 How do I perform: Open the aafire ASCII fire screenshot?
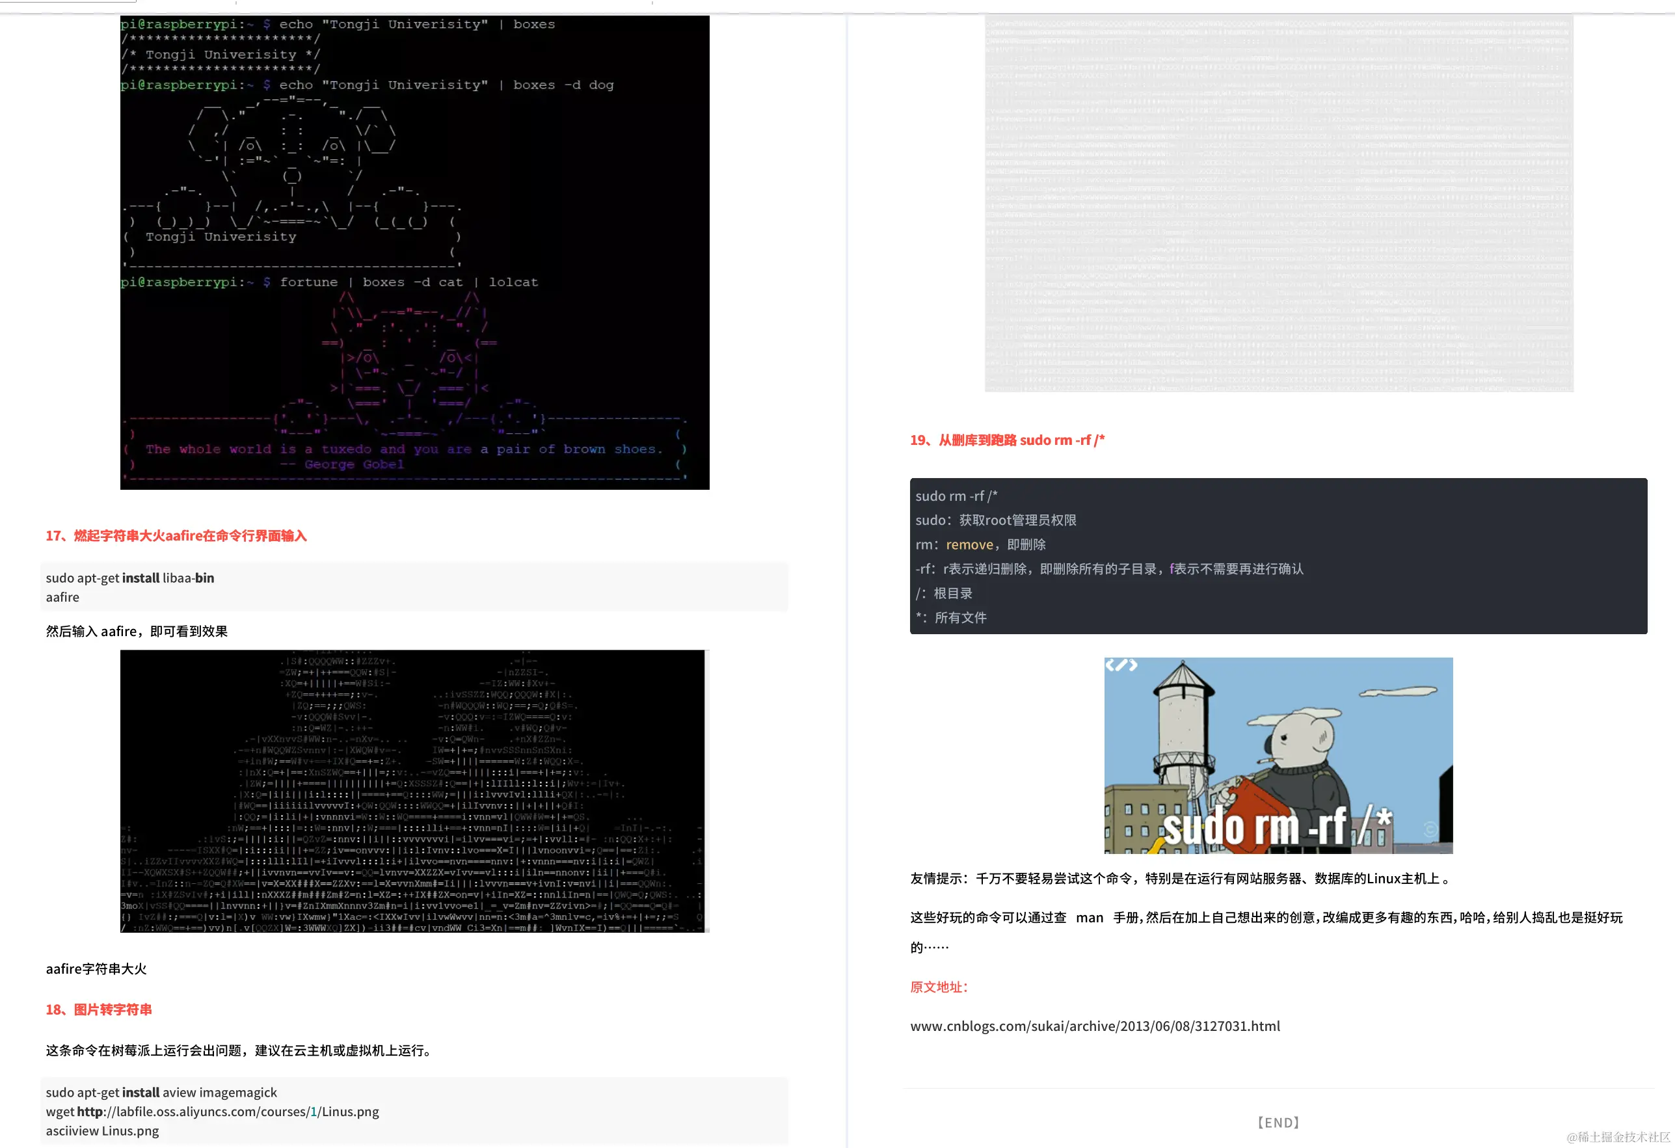[x=414, y=790]
